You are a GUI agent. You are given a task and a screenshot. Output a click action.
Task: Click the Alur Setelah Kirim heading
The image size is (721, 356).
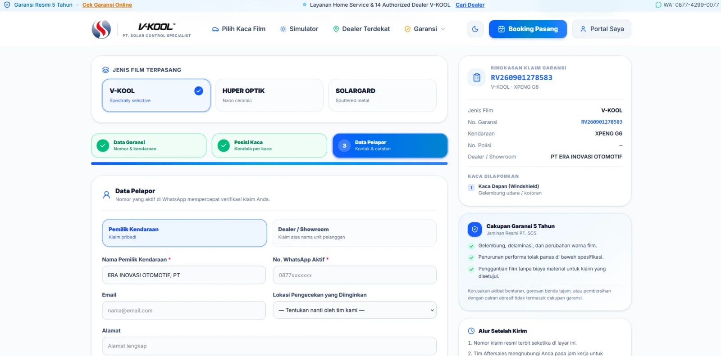(503, 331)
